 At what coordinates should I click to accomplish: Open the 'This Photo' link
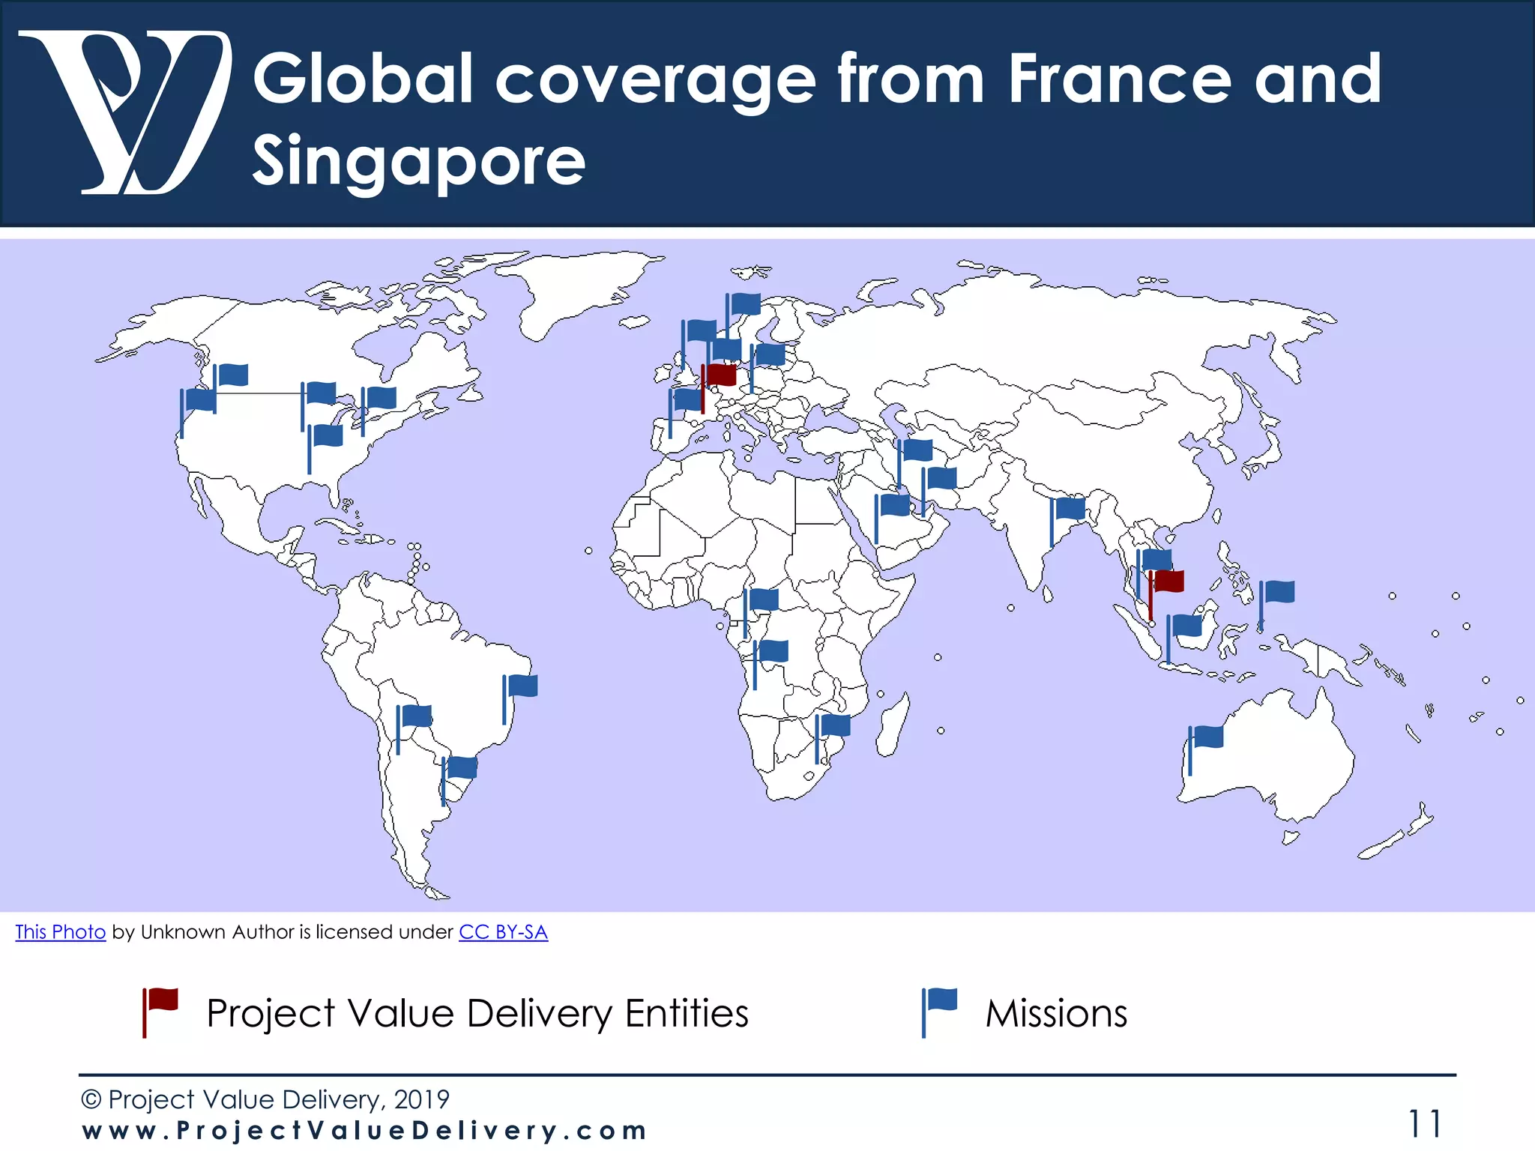pyautogui.click(x=61, y=931)
